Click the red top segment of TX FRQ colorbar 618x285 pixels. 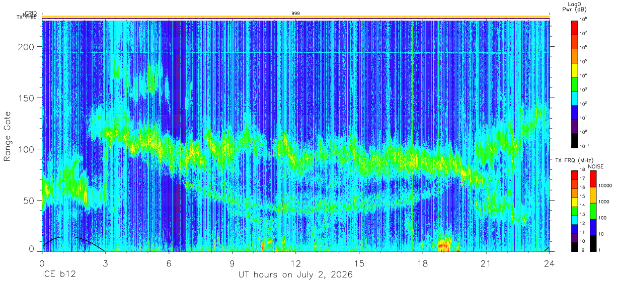pos(574,175)
